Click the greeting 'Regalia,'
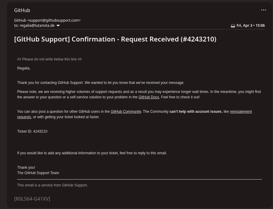273x209 pixels. 24,68
